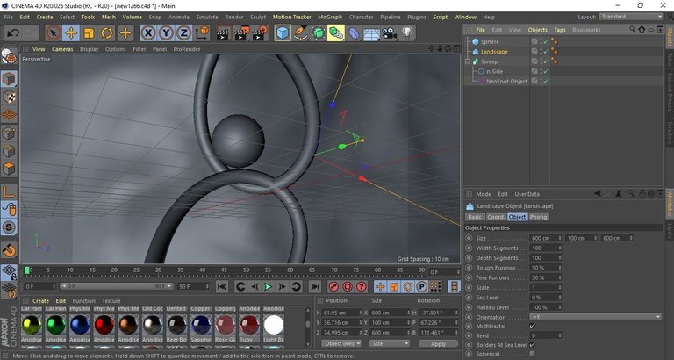Open the Tags menu in Object Manager
Viewport: 674px width, 360px height.
coord(560,30)
